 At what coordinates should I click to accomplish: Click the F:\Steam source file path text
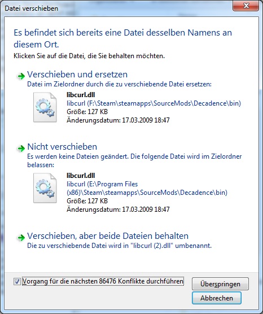[x=154, y=103]
